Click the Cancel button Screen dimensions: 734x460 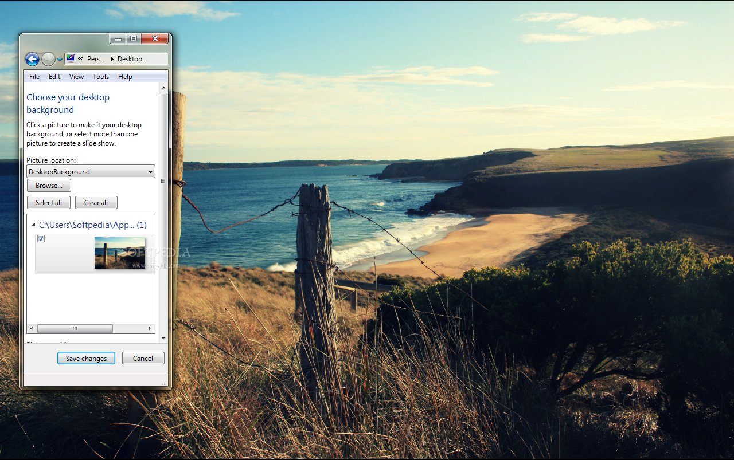tap(143, 358)
